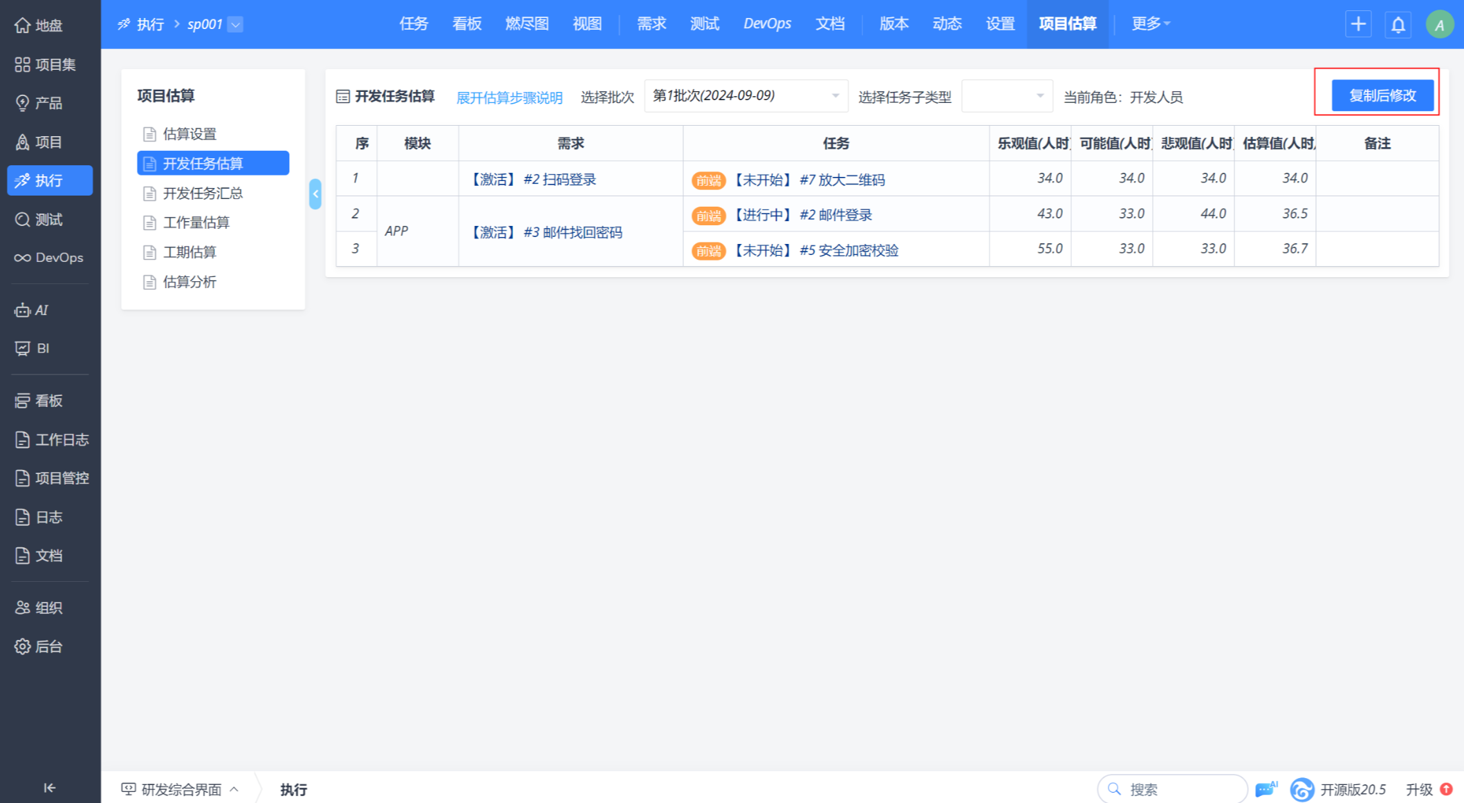The width and height of the screenshot is (1464, 803).
Task: Open the 展开估算步骤说明 link
Action: point(509,97)
